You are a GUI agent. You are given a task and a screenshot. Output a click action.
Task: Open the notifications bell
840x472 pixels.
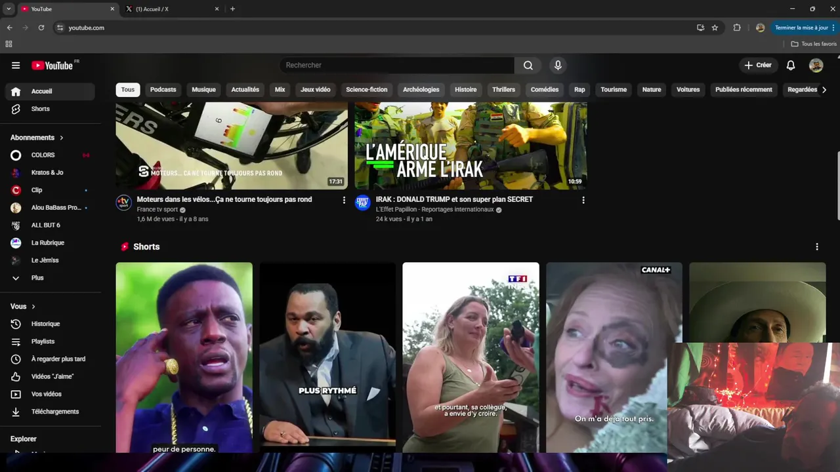tap(791, 65)
